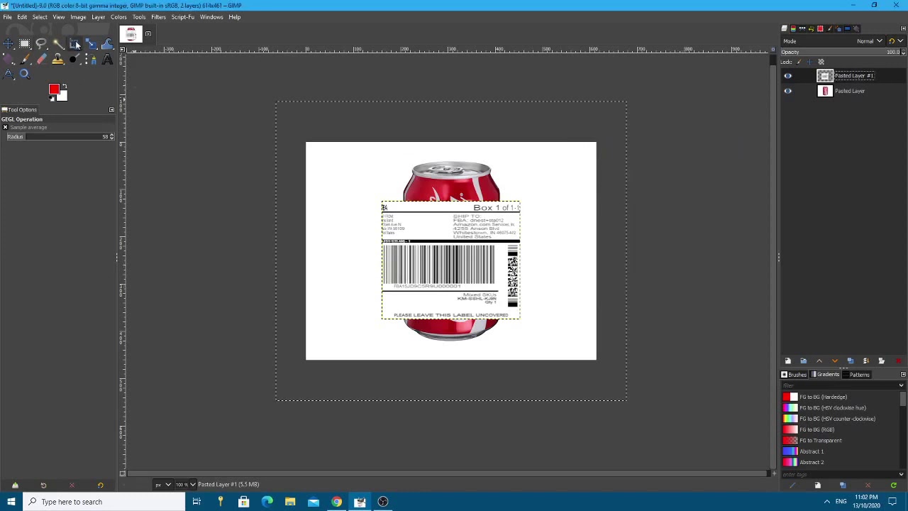
Task: Select the Text tool
Action: point(107,60)
